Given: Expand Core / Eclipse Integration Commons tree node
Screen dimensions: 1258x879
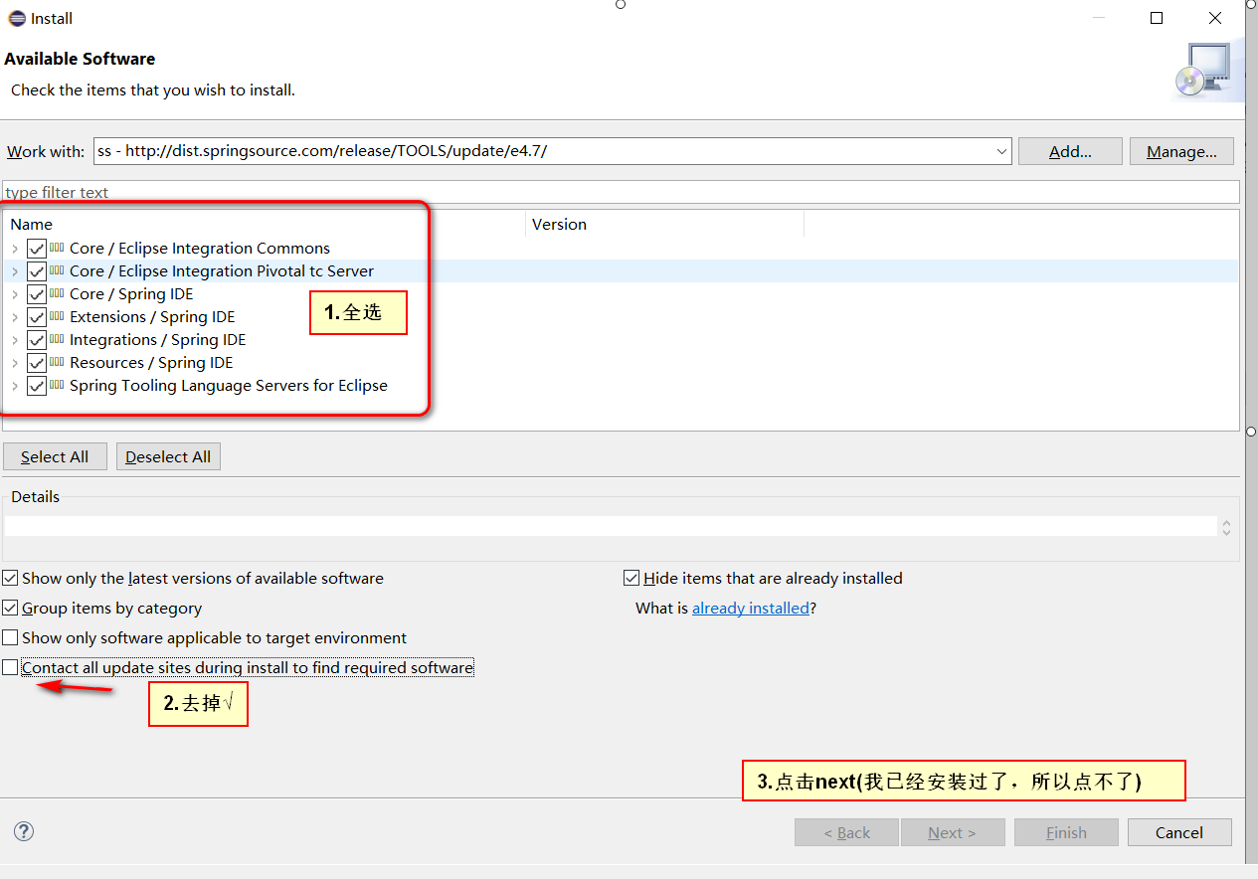Looking at the screenshot, I should (15, 249).
